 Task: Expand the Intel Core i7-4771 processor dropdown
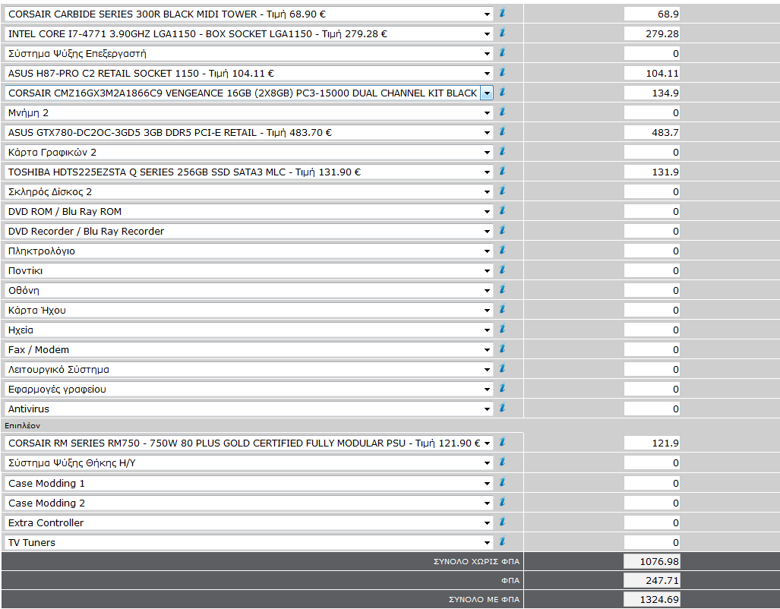point(248,34)
